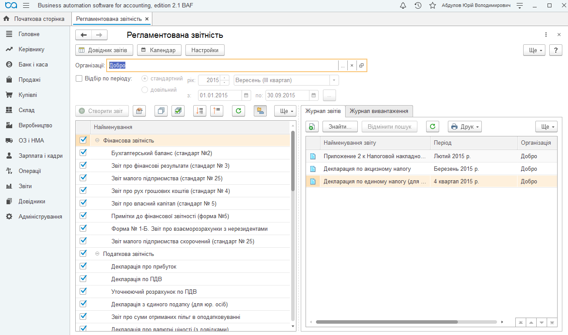The height and width of the screenshot is (335, 568).
Task: Collapse the Фінансова звітність group
Action: coord(97,140)
